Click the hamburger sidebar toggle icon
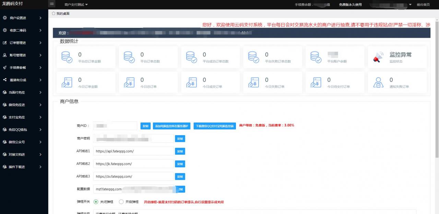 (52, 4)
